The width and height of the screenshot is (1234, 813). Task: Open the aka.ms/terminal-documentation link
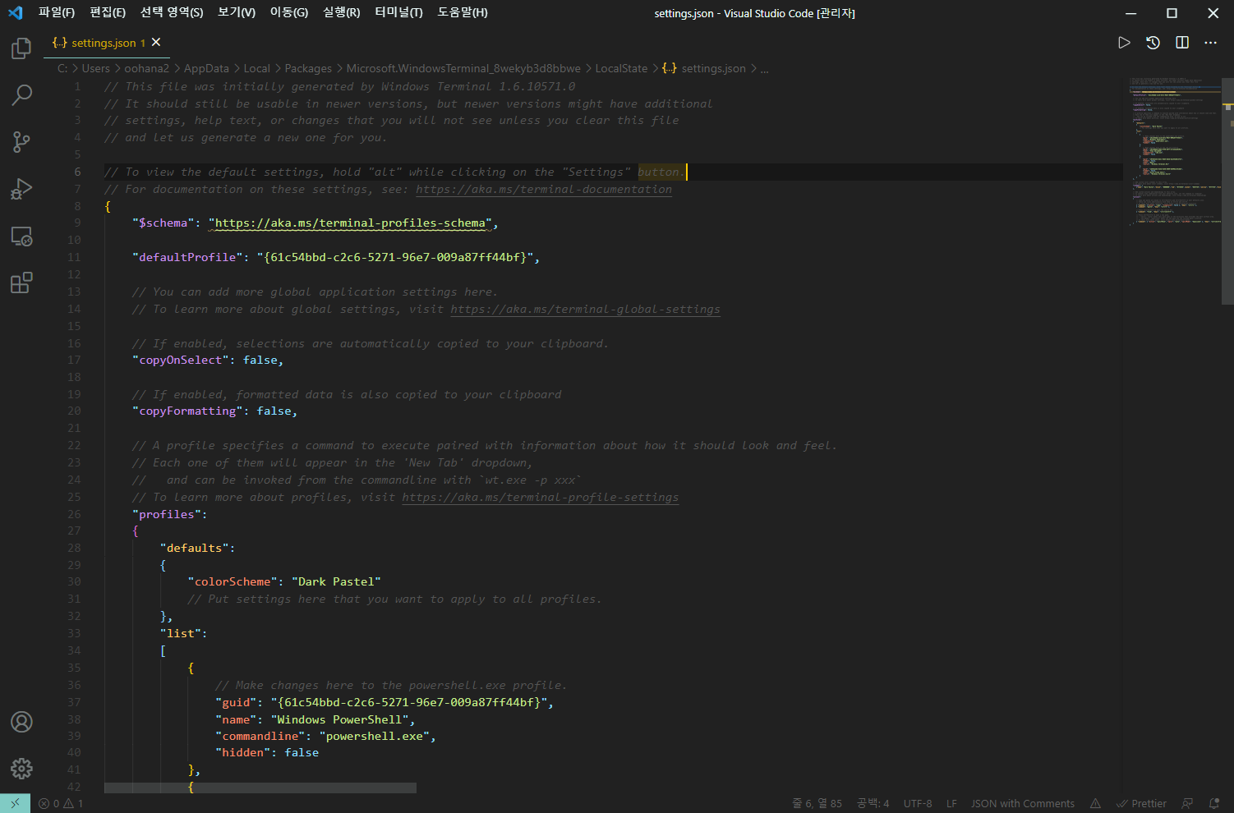544,189
